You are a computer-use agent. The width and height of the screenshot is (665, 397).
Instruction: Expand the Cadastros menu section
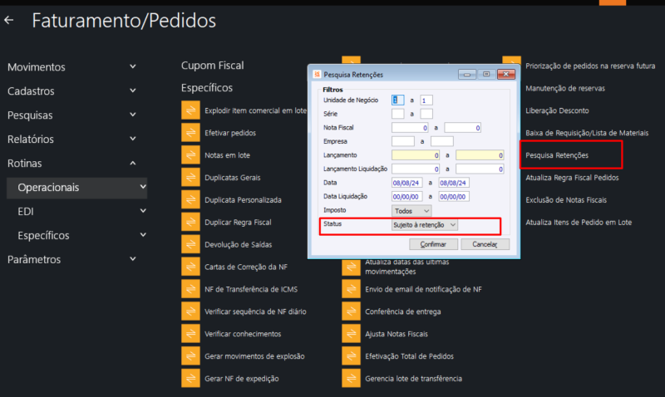[133, 91]
